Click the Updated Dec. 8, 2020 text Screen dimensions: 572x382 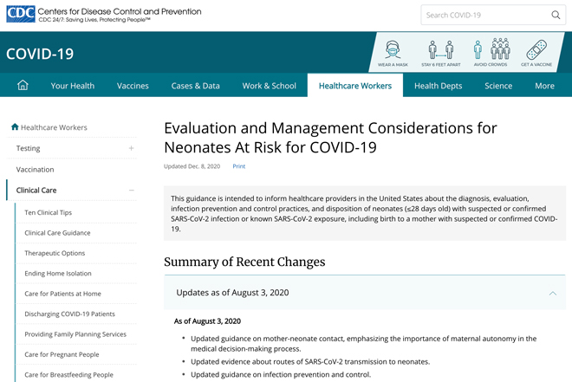click(192, 166)
